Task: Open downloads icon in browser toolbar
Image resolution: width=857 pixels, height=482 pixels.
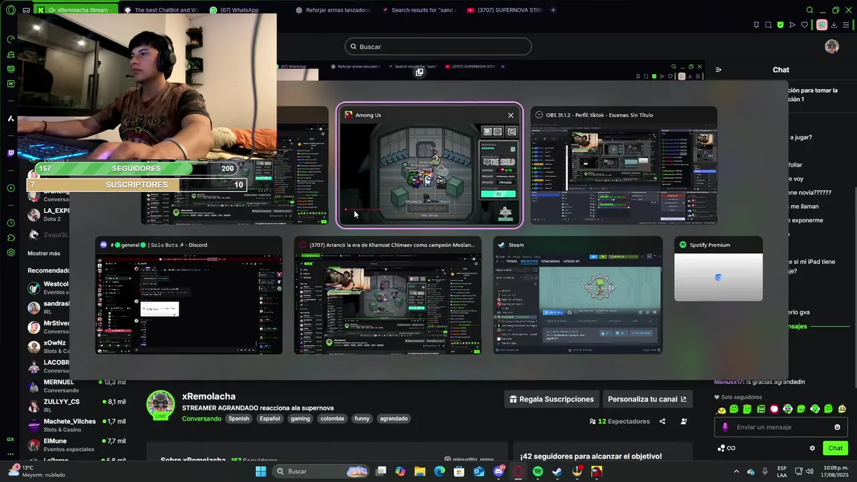Action: 835,25
